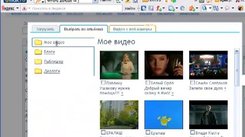Click » link after скажу я Мисс
The image size is (245, 137).
[173, 93]
